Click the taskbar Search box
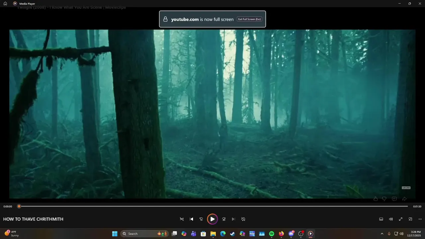 click(x=144, y=234)
